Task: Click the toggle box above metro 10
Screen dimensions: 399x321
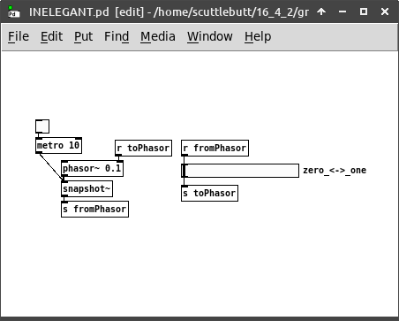Action: [42, 126]
